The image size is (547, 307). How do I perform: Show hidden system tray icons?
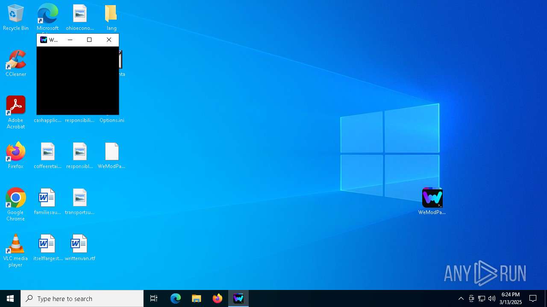461,298
